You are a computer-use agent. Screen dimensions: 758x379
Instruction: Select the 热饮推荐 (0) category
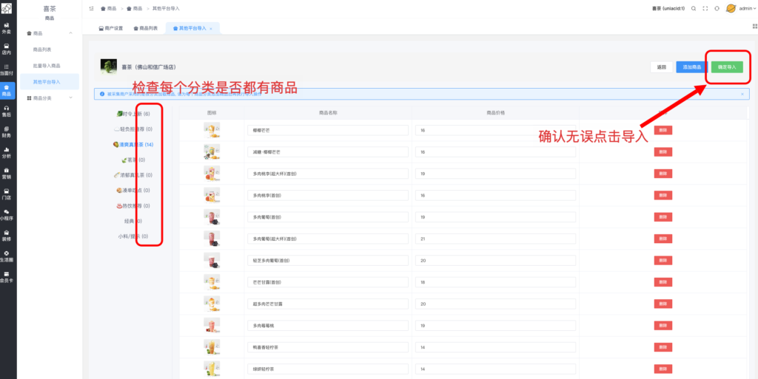[x=133, y=206]
